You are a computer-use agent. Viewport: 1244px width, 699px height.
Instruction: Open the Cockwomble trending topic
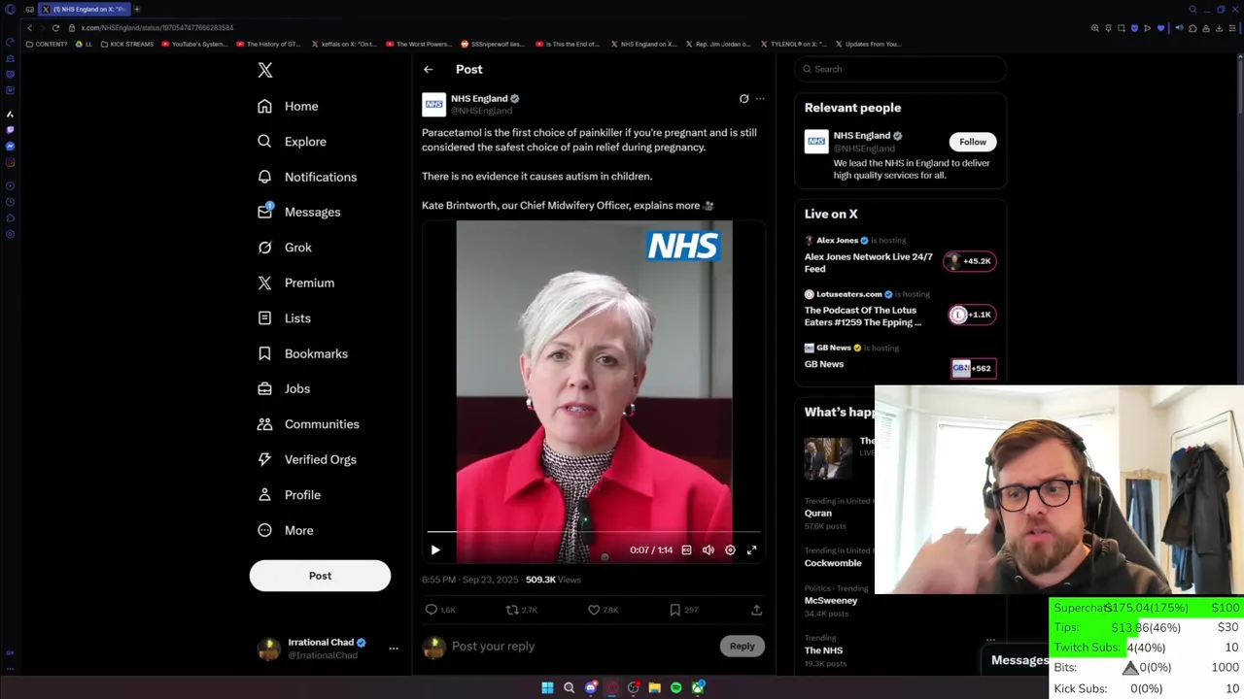(x=833, y=563)
